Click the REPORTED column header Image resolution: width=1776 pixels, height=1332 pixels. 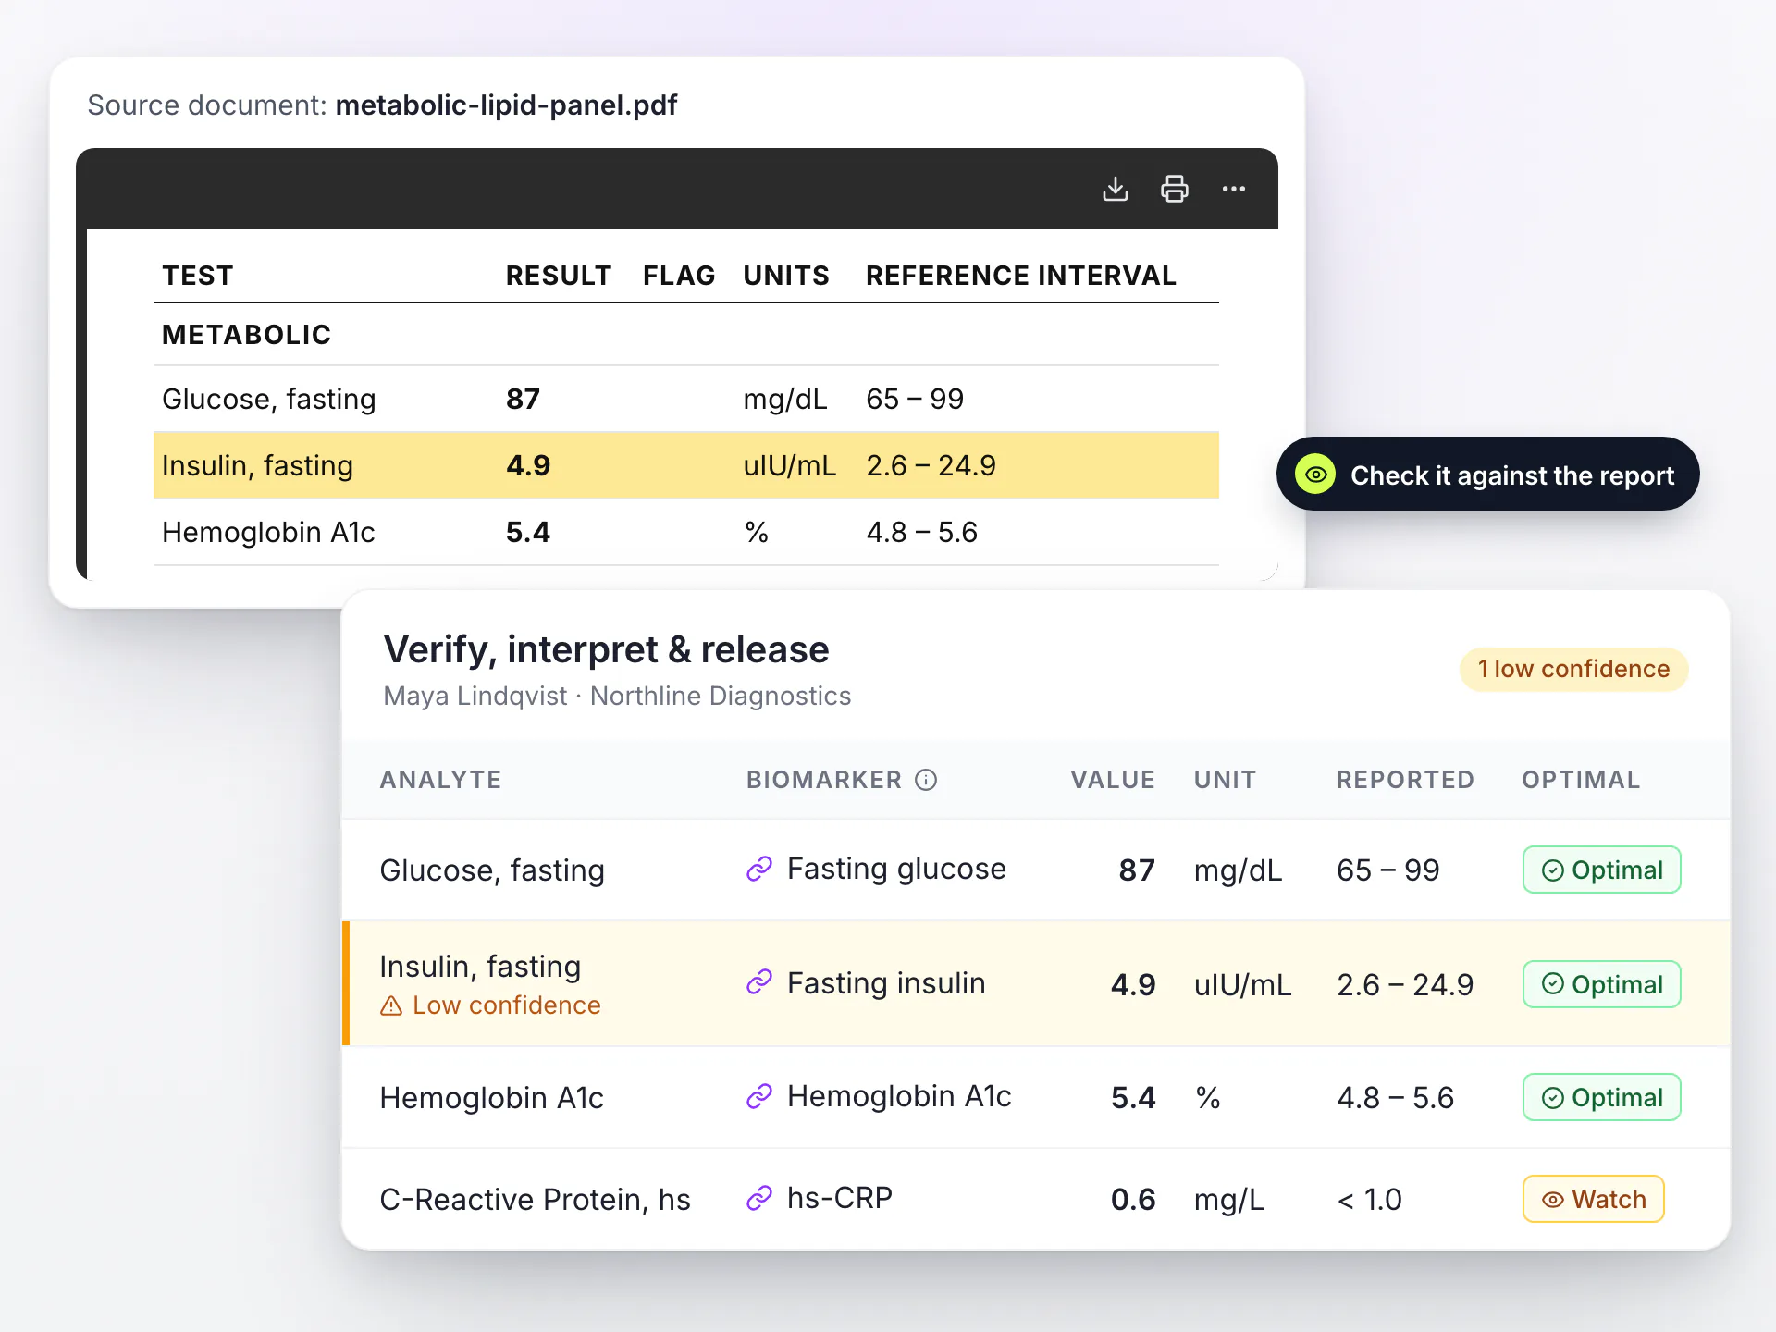(x=1405, y=780)
